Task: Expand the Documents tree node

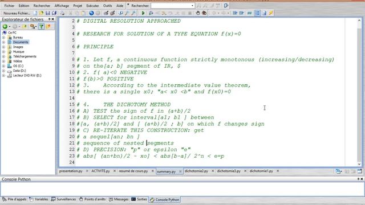Action: [3, 42]
